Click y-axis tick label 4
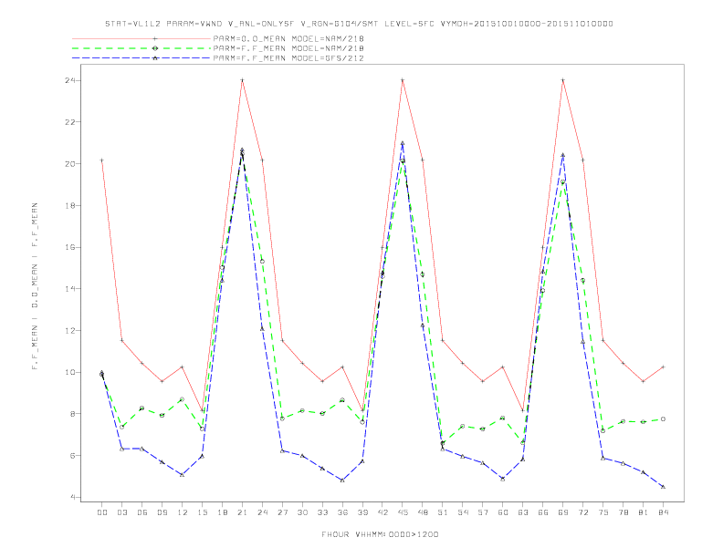The image size is (723, 558). [73, 497]
